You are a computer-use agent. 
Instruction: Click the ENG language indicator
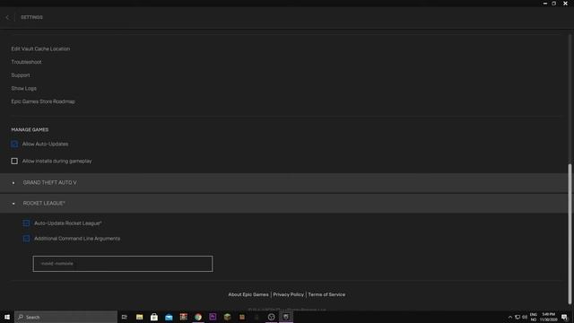click(x=534, y=317)
